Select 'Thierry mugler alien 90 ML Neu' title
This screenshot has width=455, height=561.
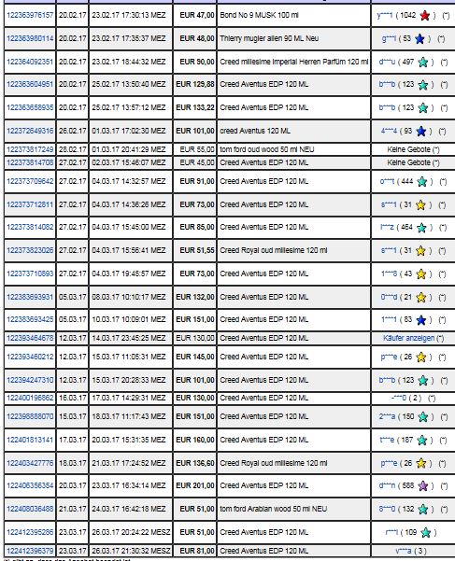tap(269, 38)
